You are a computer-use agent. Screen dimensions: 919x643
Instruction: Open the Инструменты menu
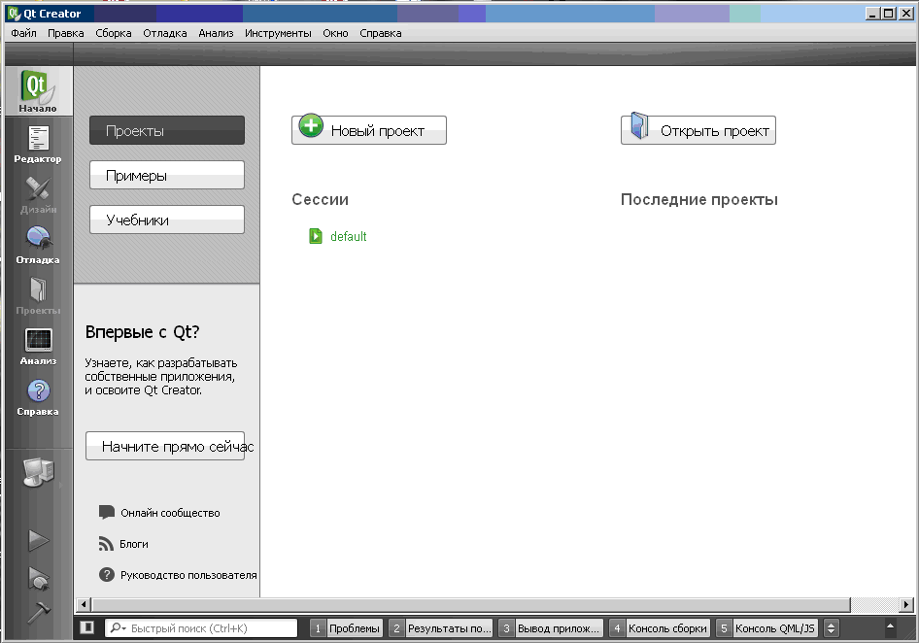click(278, 33)
